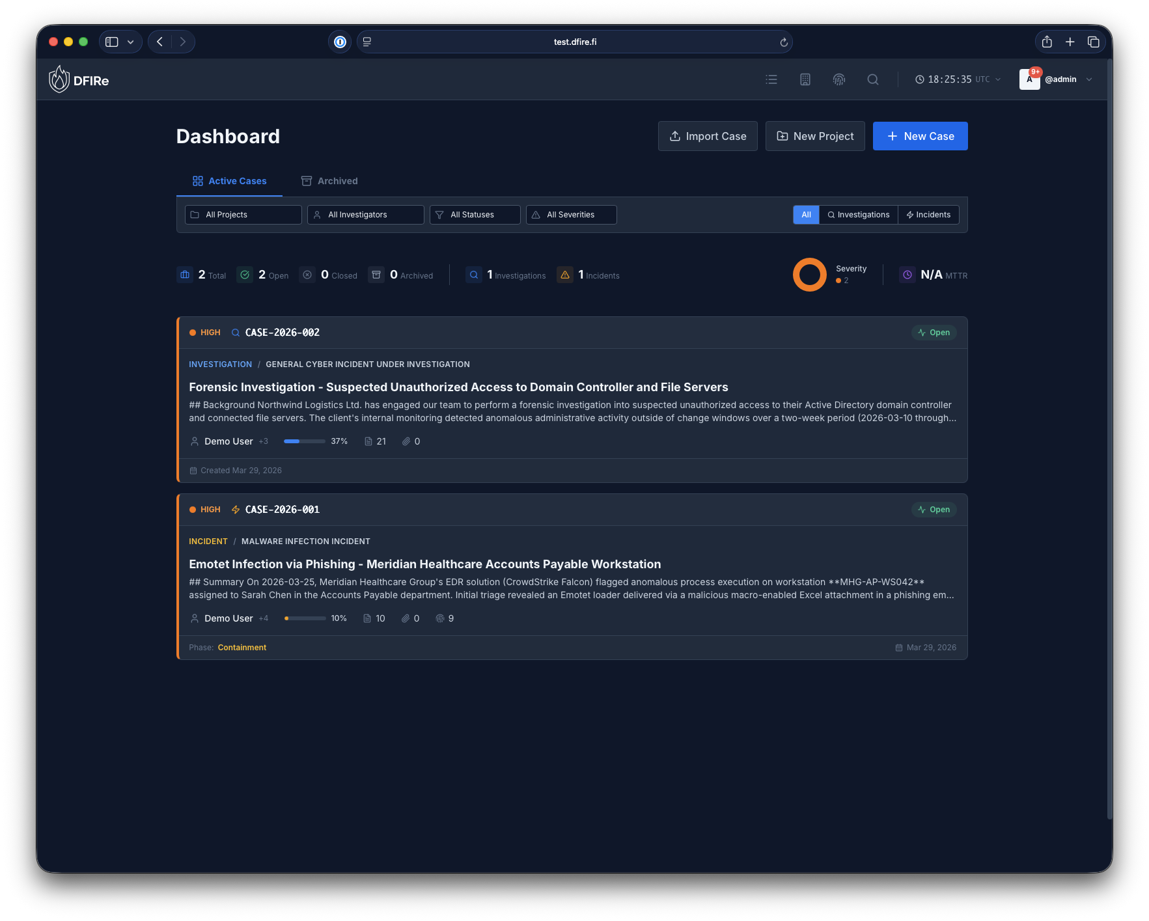
Task: Open the admin avatar with notification badge
Action: [1029, 79]
